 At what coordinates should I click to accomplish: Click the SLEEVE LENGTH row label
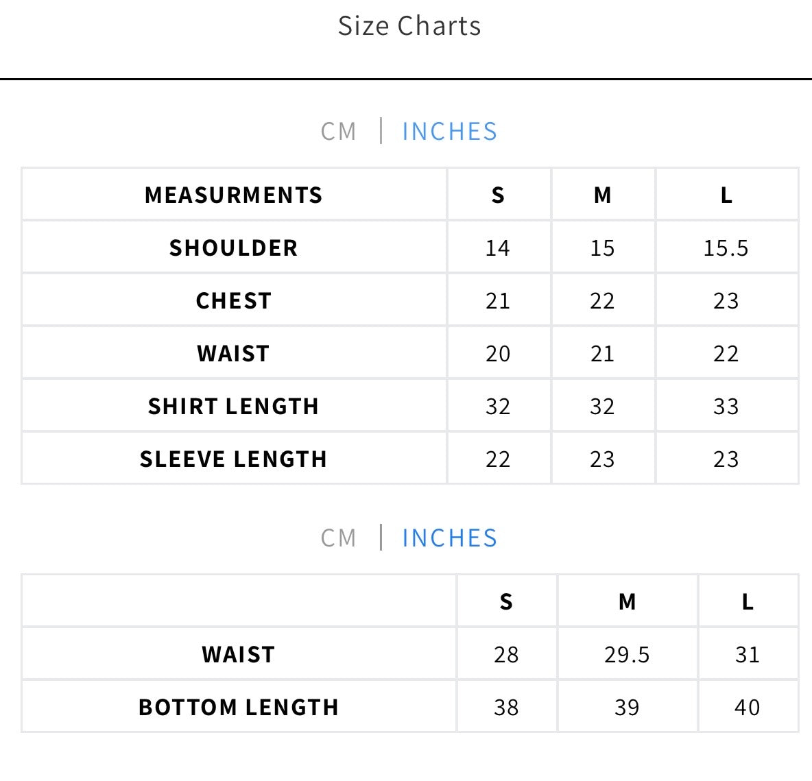click(x=234, y=459)
